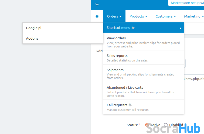Screen dimensions: 204x134
Task: Expand the Customers dropdown menu
Action: (x=165, y=16)
